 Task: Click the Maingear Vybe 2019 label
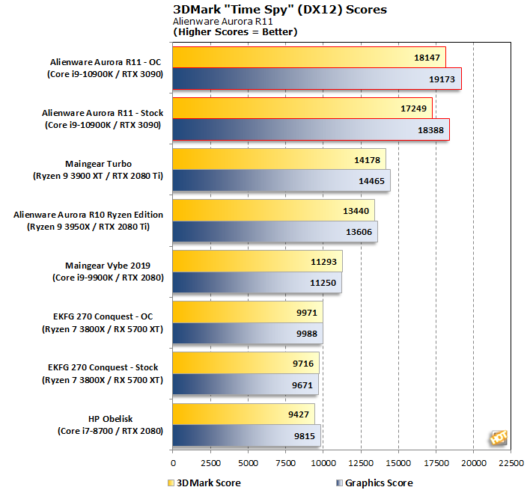(108, 266)
